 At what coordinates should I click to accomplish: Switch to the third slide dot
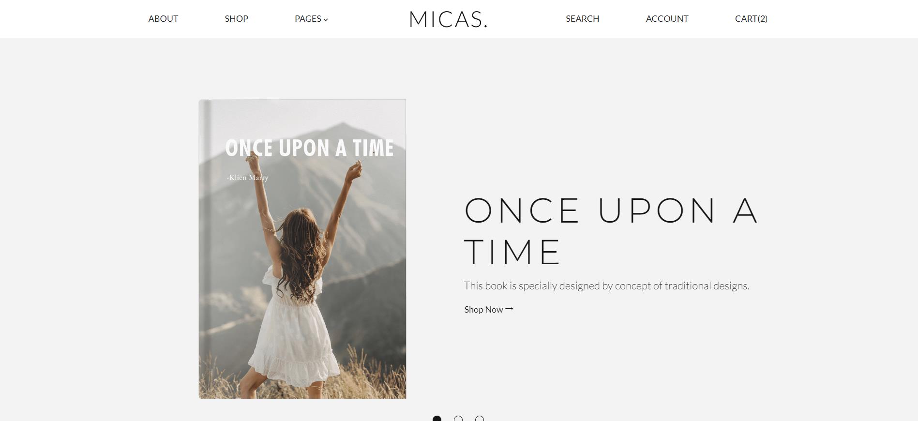pyautogui.click(x=480, y=419)
